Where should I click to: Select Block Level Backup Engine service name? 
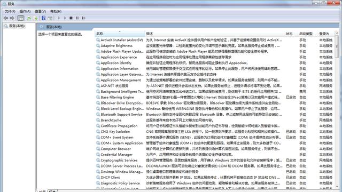122,109
